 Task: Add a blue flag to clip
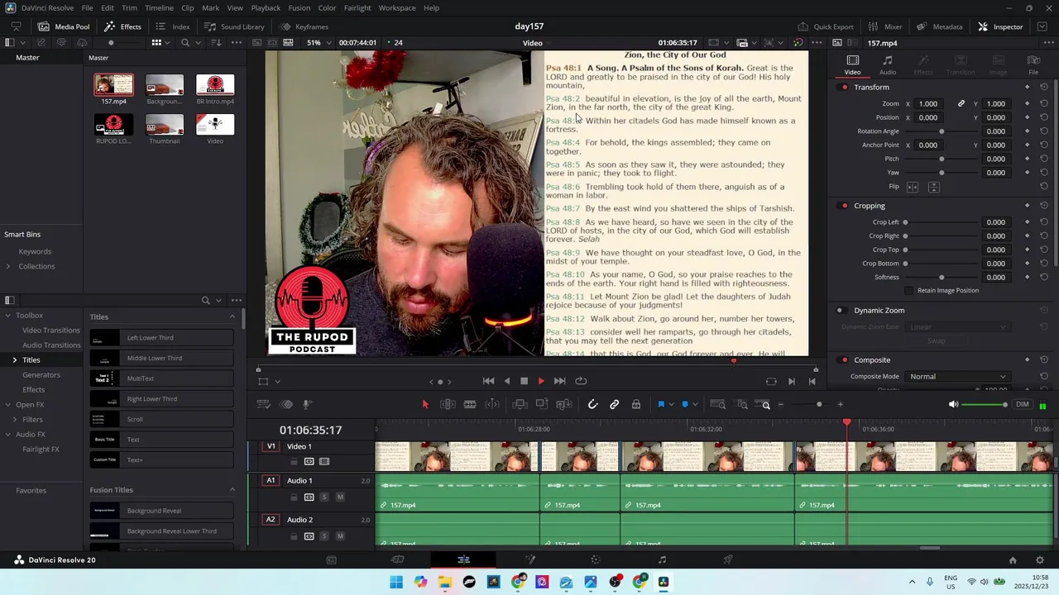click(660, 404)
